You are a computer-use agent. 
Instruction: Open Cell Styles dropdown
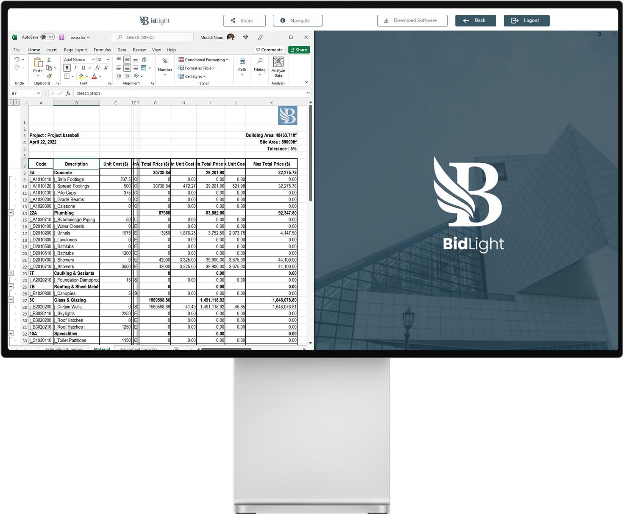pos(192,76)
